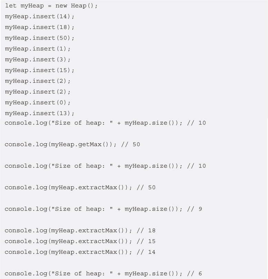This screenshot has height=279, width=268.
Task: Click the extractMax() line commented 14
Action: click(x=80, y=252)
